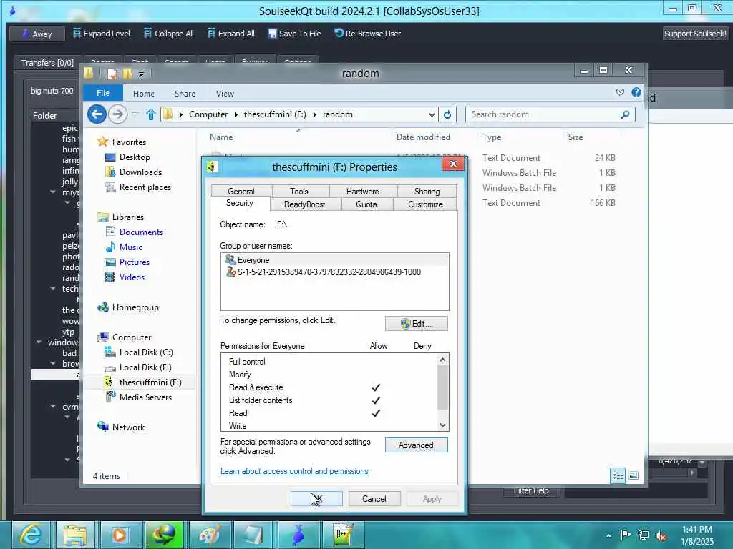Screen dimensions: 733x549
Task: Switch to the General properties tab
Action: tap(241, 192)
